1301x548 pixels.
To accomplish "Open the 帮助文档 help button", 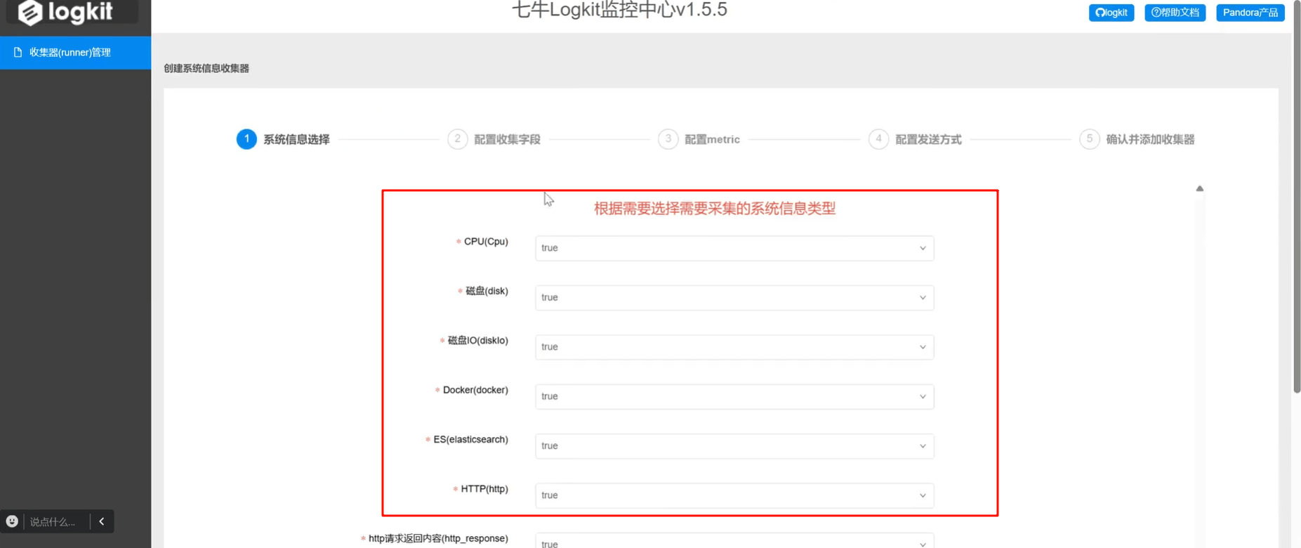I will pos(1175,13).
